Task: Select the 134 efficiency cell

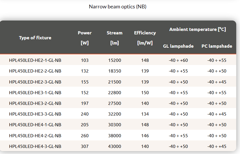Action: tap(145, 114)
